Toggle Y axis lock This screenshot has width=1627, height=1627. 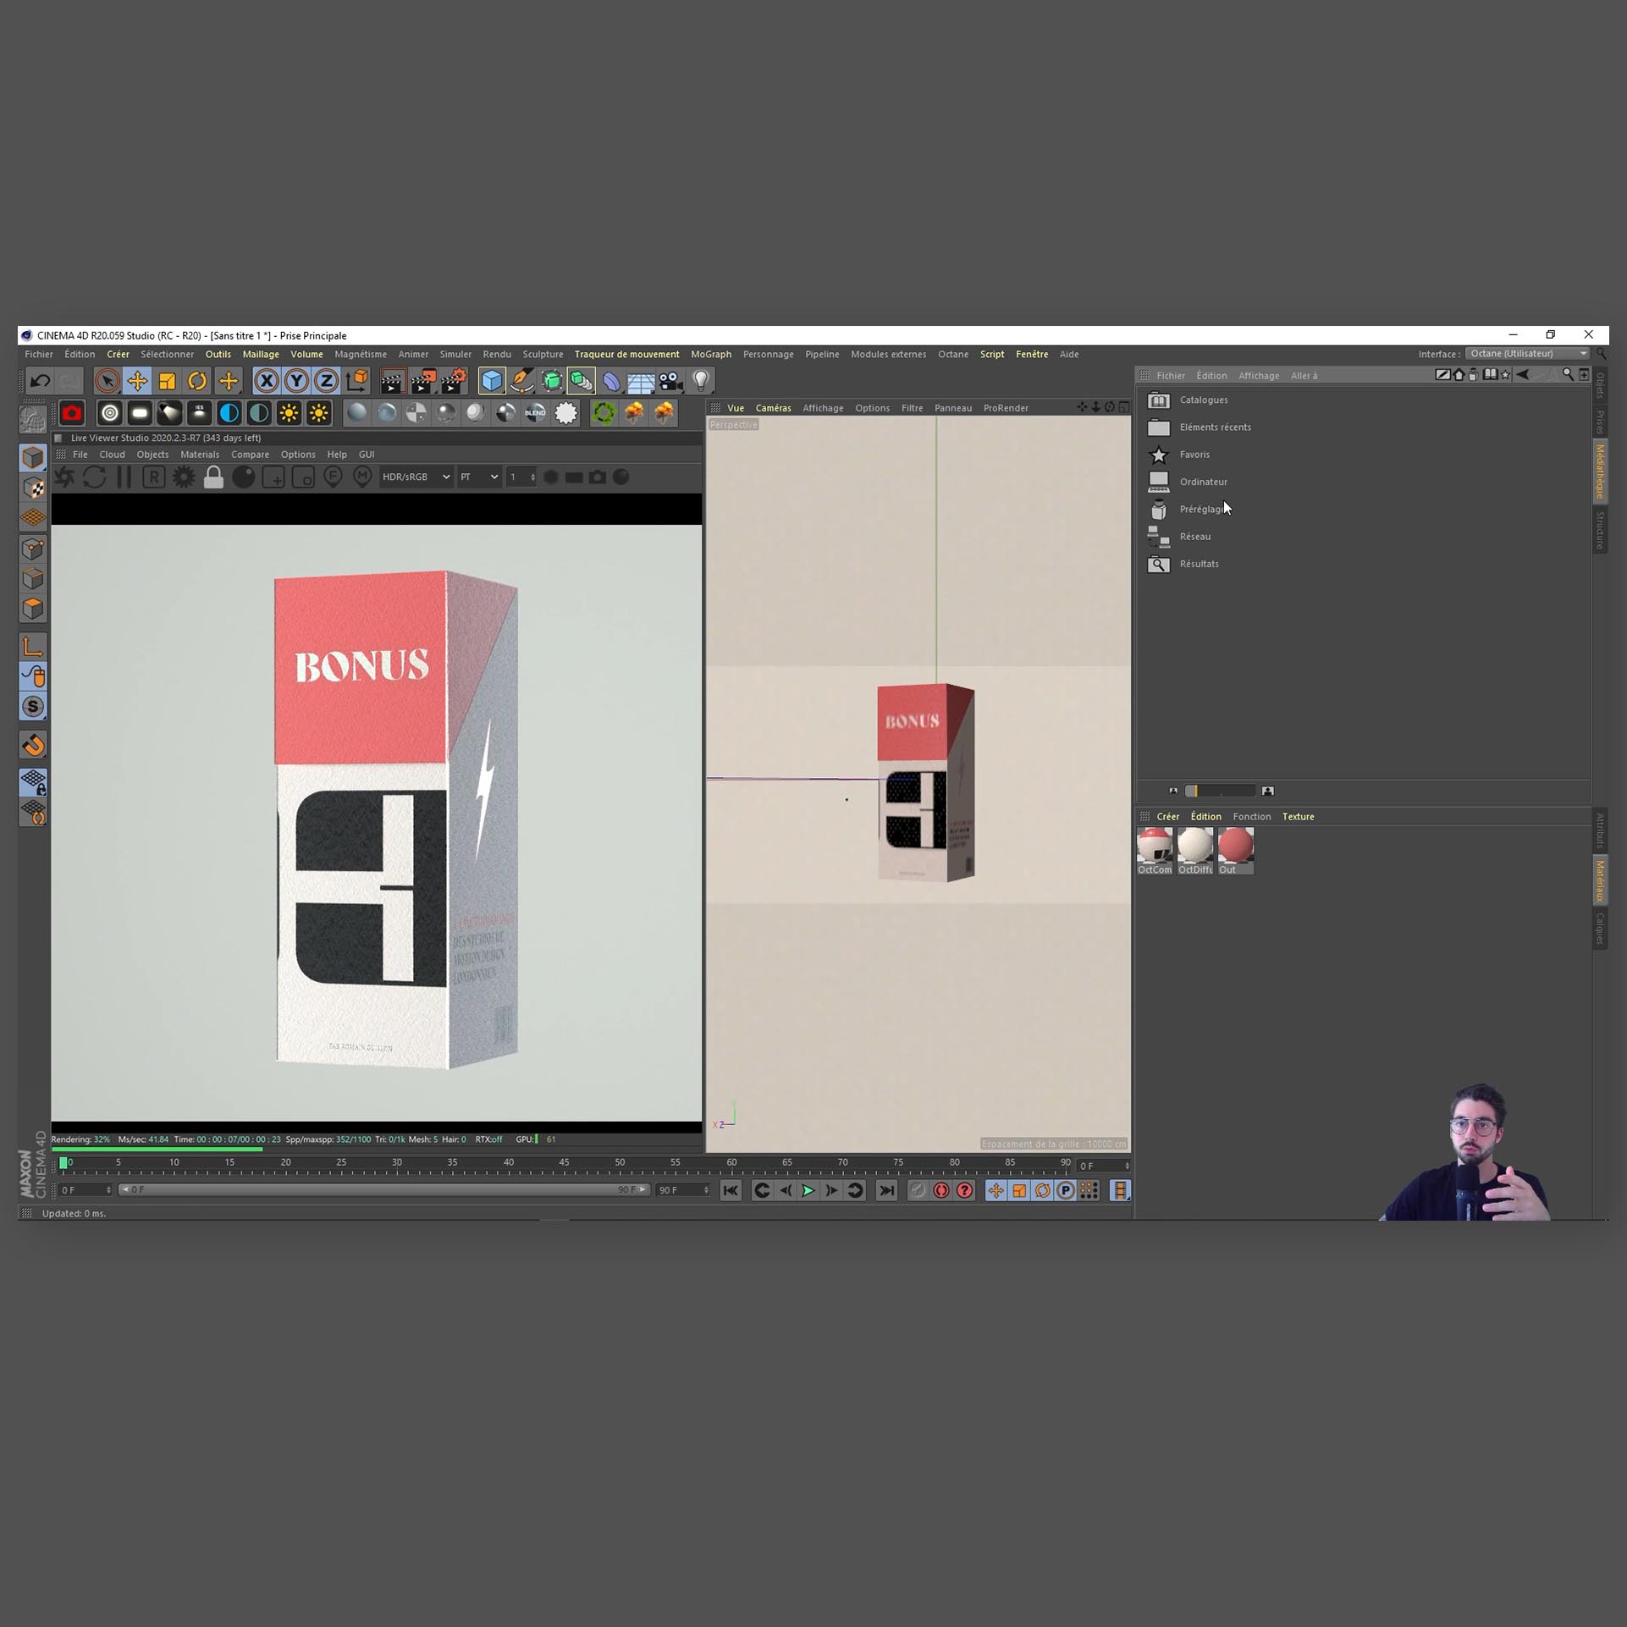click(x=296, y=381)
